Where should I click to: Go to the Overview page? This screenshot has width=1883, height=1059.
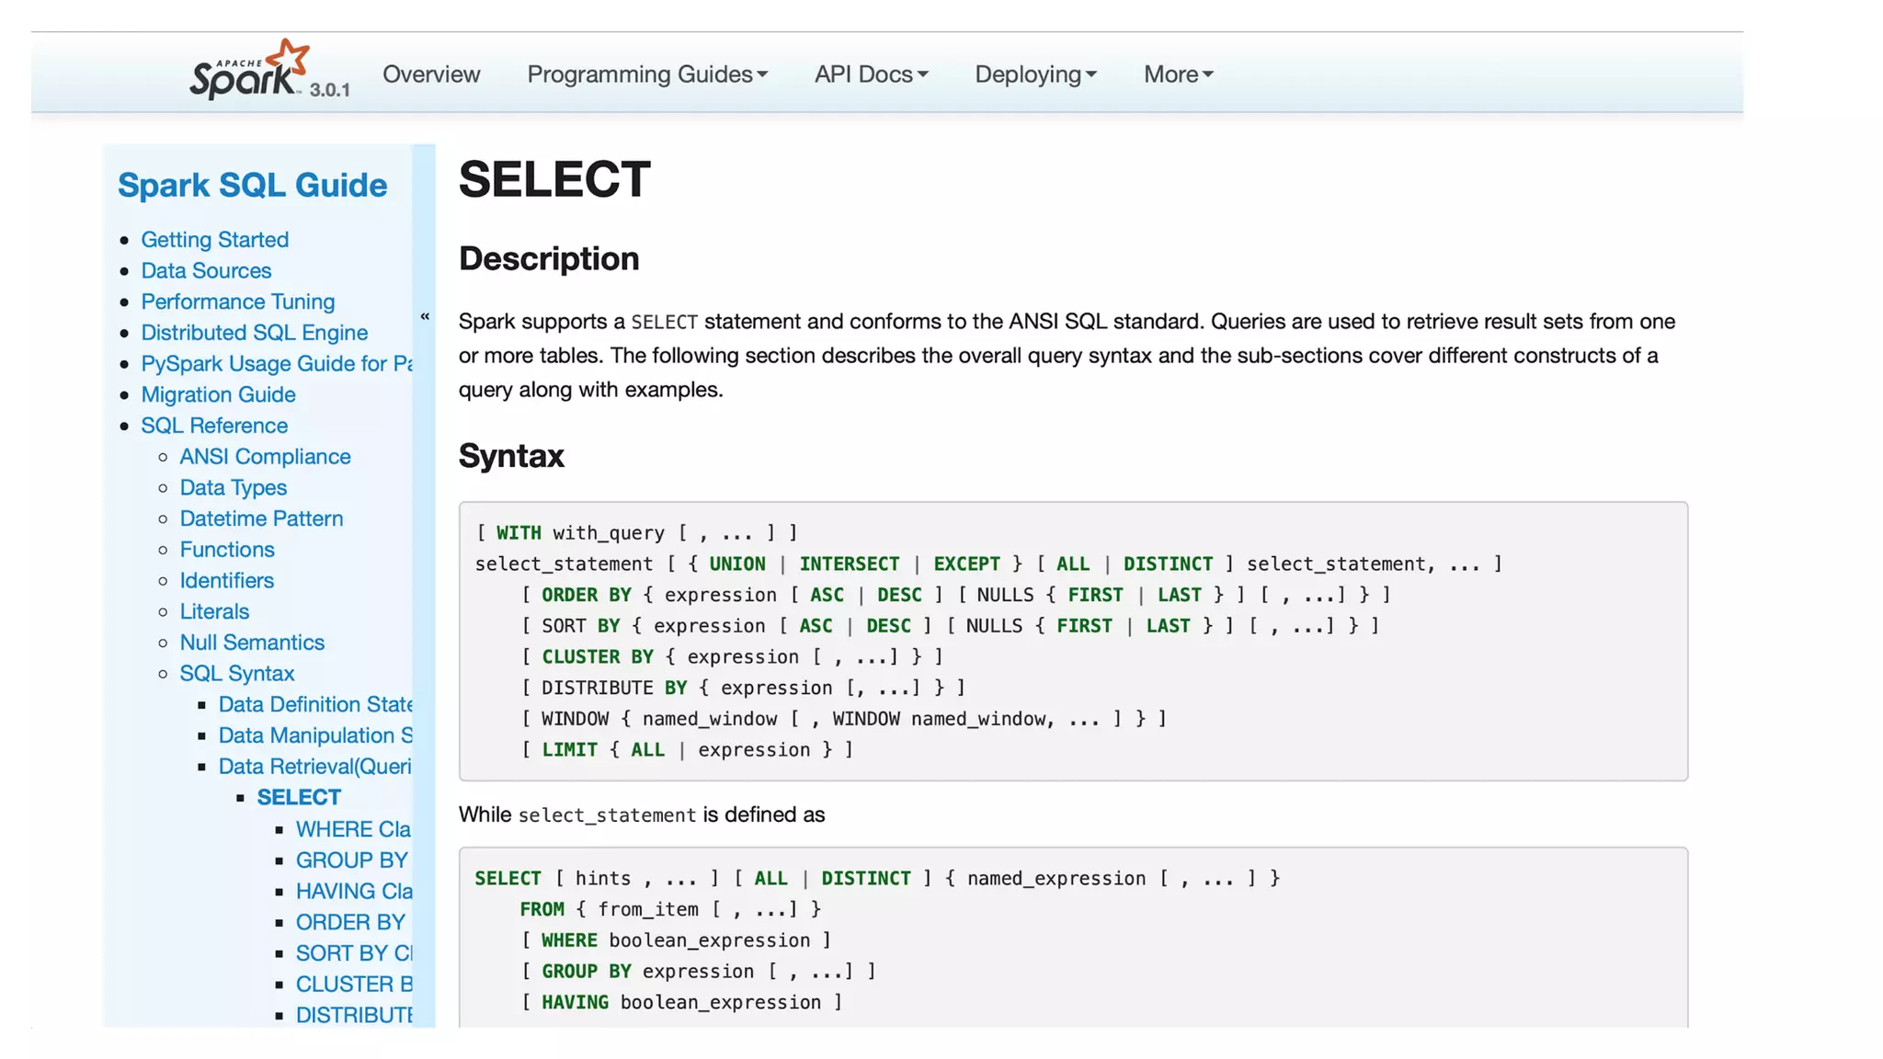(x=431, y=74)
